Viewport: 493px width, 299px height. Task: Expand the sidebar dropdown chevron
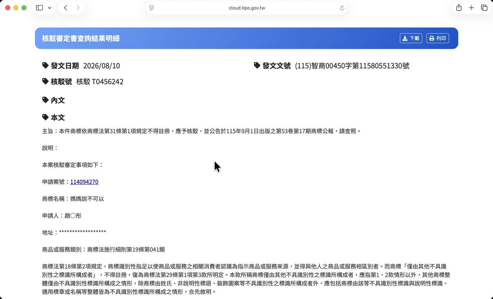(x=49, y=8)
